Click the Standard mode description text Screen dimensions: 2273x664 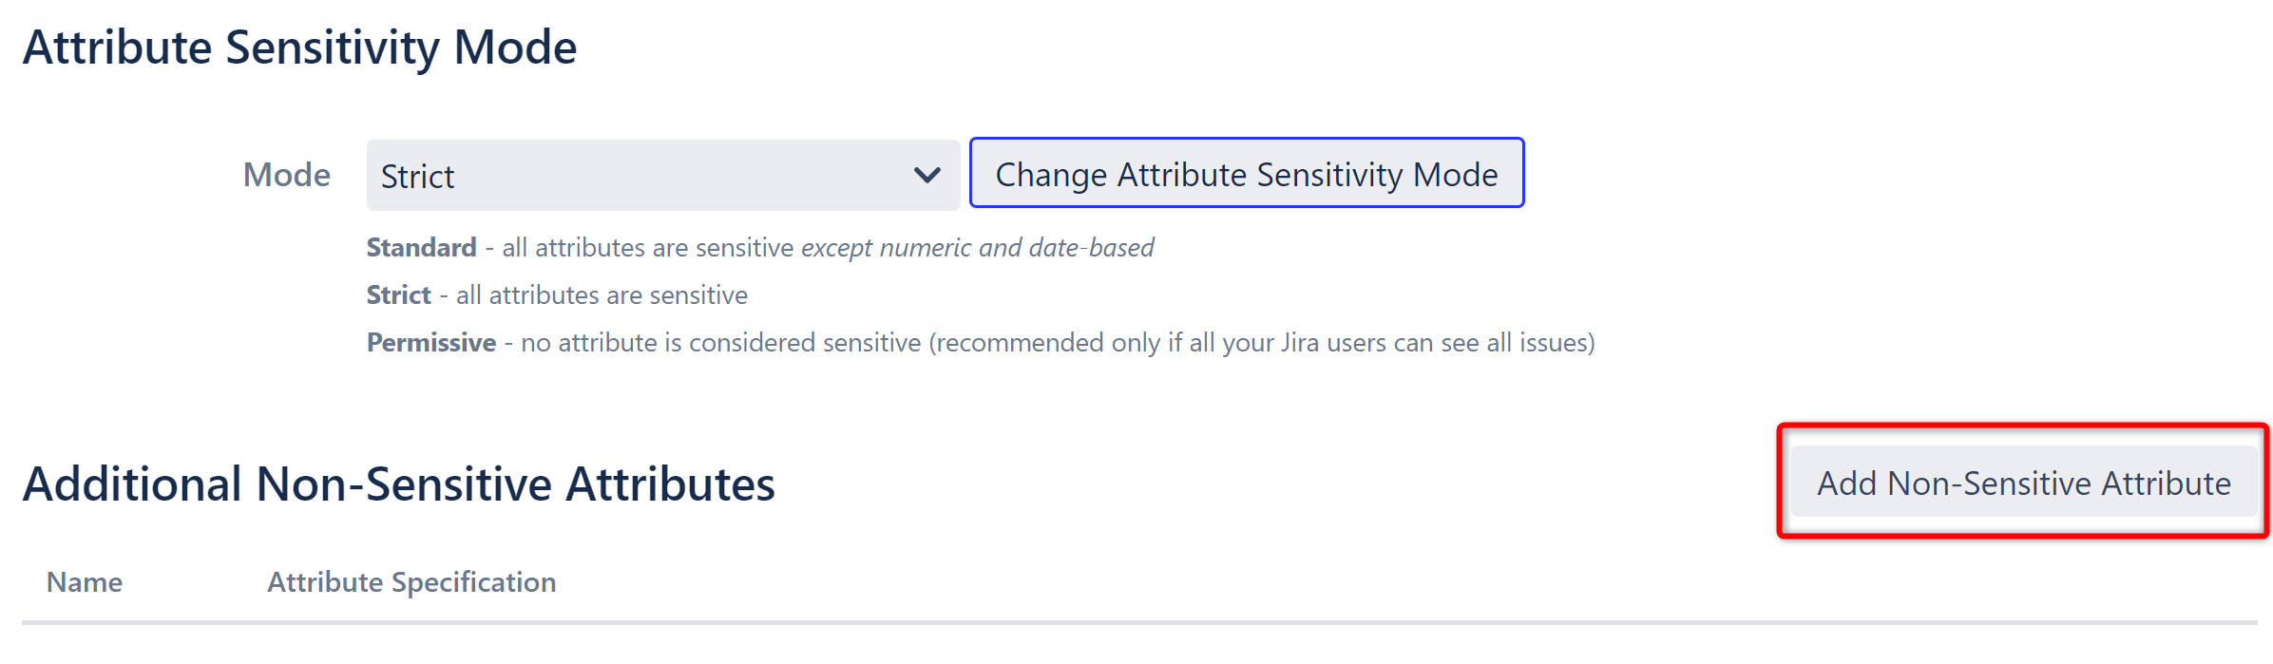(x=760, y=247)
